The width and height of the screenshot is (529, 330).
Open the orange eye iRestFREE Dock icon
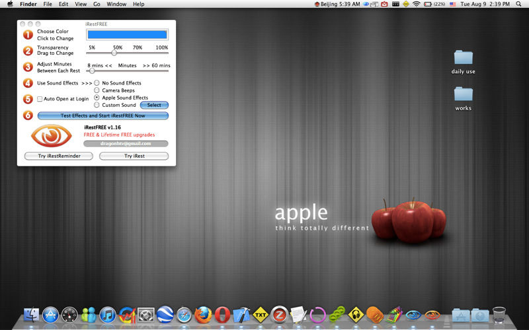click(x=432, y=315)
